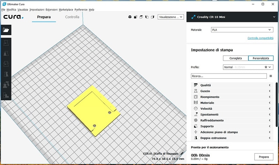This screenshot has width=279, height=165.
Task: Select the Per Model Settings tool
Action: coord(6,85)
